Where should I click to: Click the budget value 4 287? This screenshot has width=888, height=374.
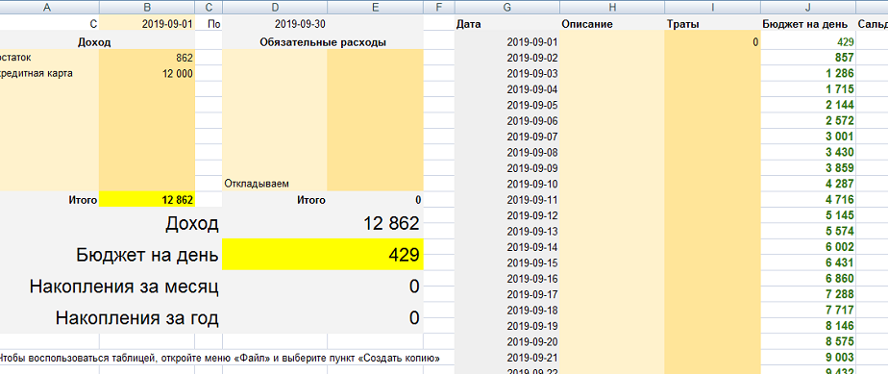808,185
